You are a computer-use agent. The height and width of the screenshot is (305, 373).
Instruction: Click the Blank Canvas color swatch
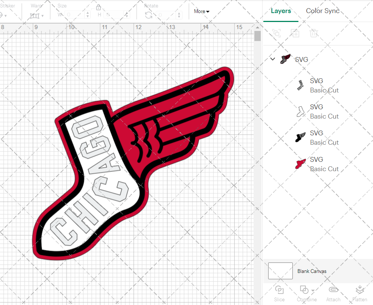280,271
